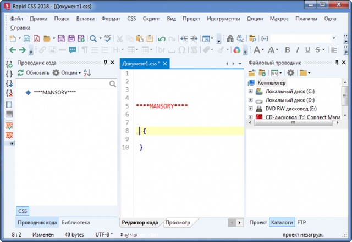Click the A-Z sort icon in code explorer

point(87,73)
